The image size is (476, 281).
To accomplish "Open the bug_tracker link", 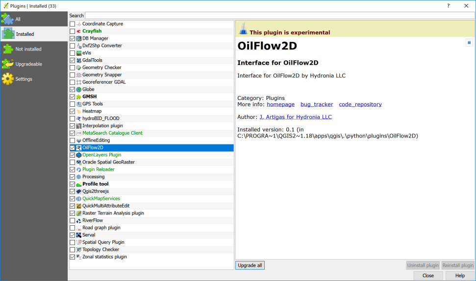I will coord(317,104).
